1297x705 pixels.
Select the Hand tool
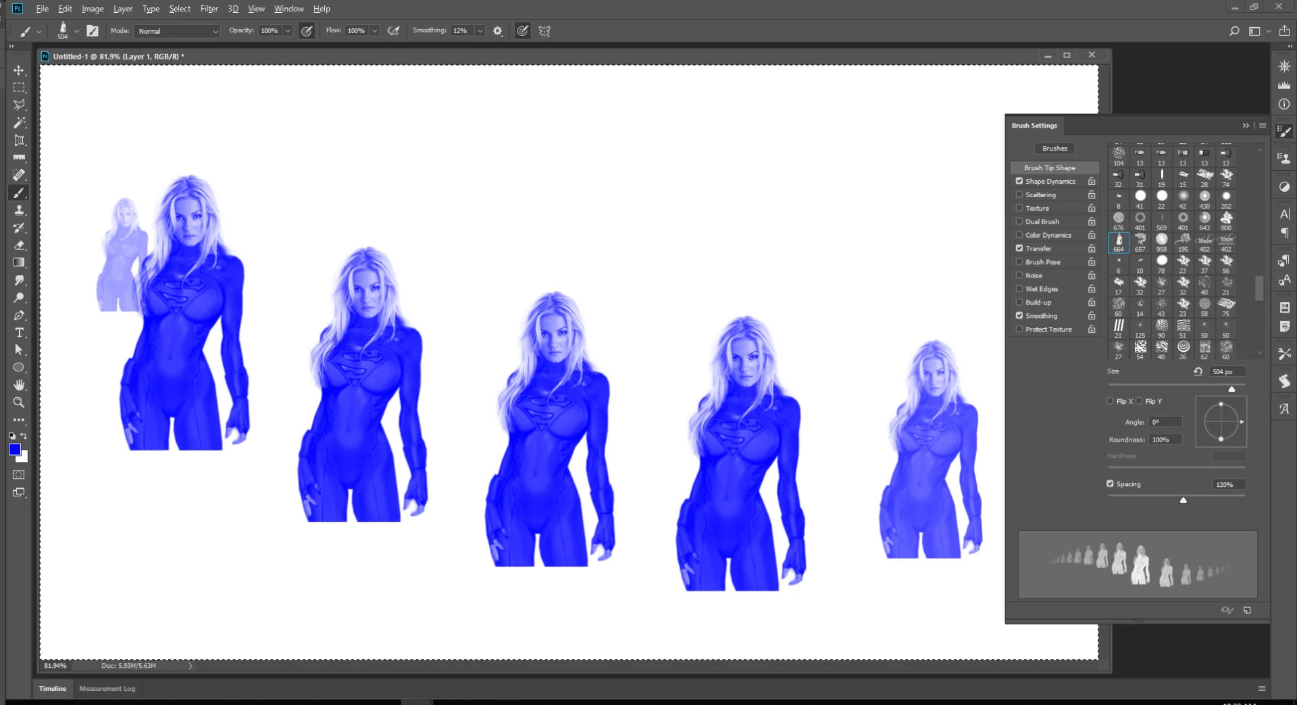pos(19,385)
